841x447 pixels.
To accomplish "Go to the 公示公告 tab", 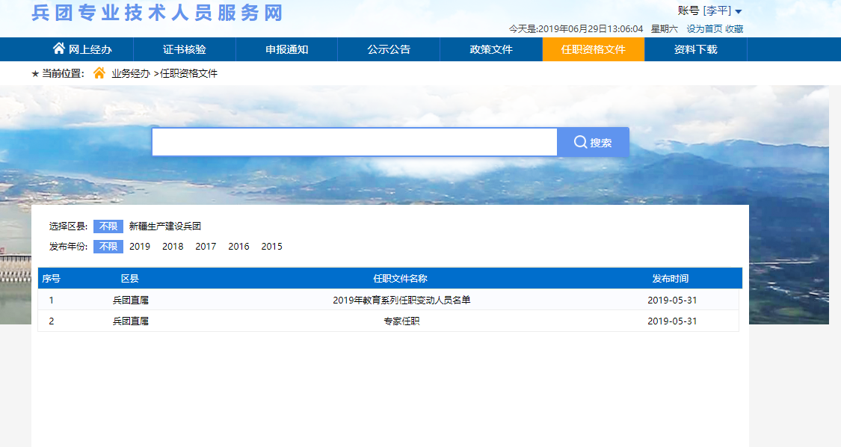I will point(388,49).
